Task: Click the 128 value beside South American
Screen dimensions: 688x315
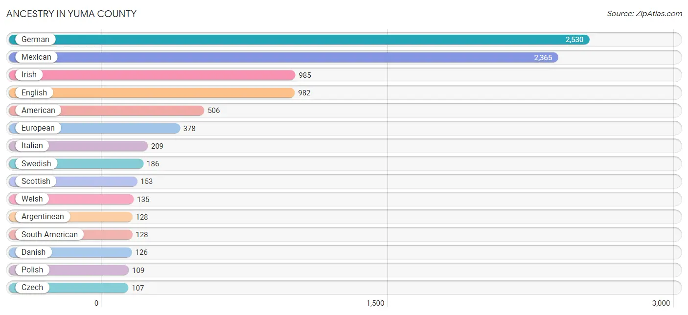Action: click(x=142, y=235)
